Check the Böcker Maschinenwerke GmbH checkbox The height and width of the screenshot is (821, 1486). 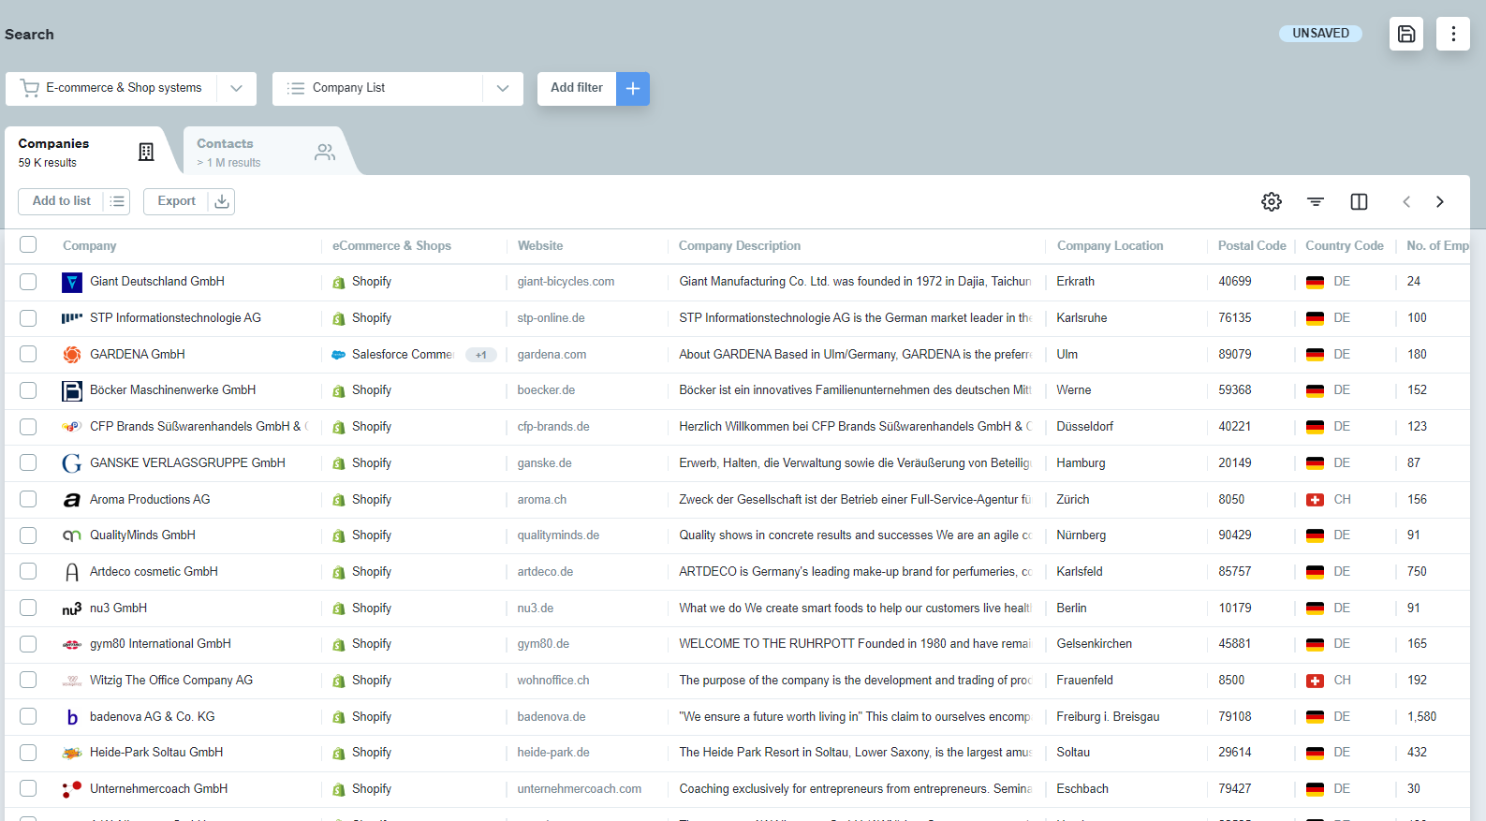(28, 390)
